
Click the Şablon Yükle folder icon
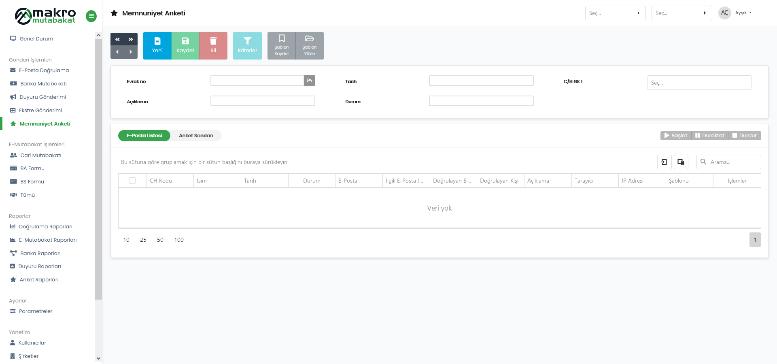310,39
